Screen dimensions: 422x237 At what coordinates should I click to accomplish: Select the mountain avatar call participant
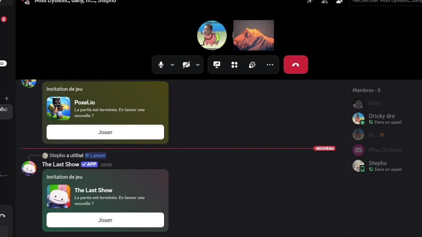pos(254,35)
